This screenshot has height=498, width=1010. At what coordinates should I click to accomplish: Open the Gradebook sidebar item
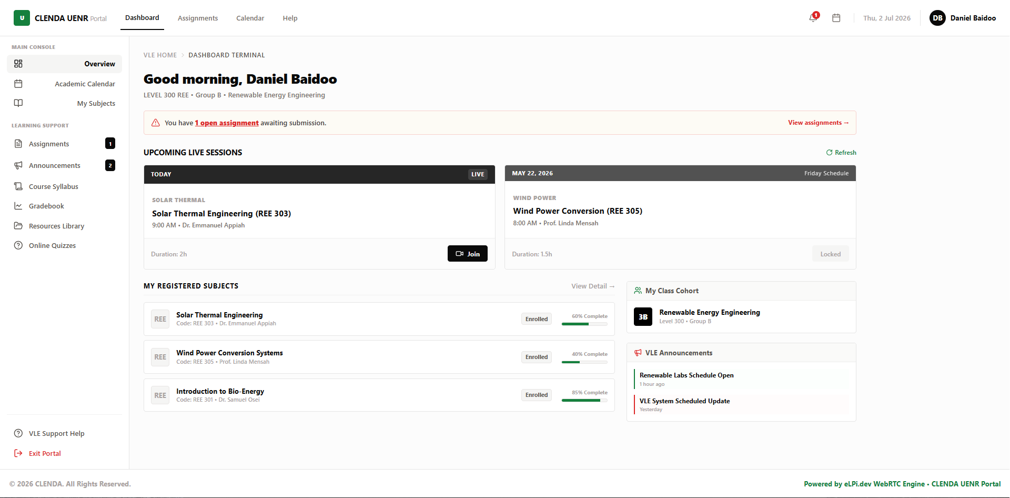point(64,206)
